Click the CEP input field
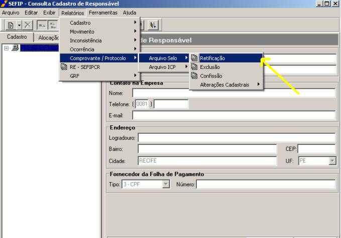The height and width of the screenshot is (238, 341). (x=316, y=149)
